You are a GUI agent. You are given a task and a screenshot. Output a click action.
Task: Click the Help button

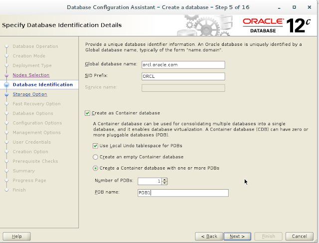tap(16, 237)
